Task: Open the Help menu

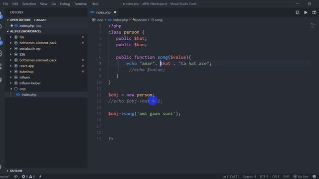Action: (x=95, y=4)
